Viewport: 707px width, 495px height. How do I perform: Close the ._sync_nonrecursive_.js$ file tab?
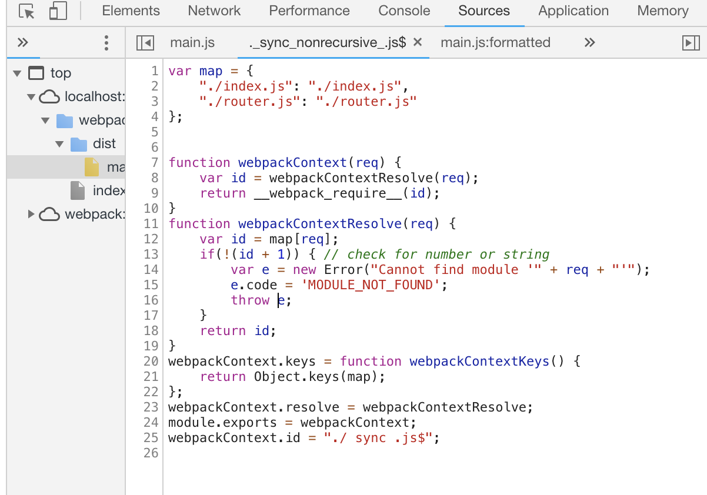click(418, 42)
